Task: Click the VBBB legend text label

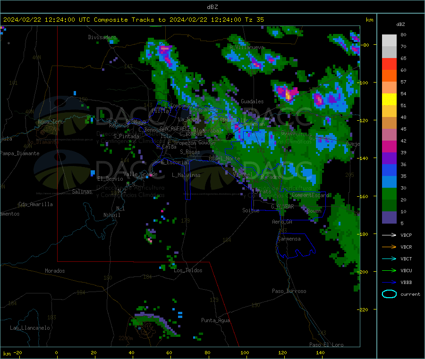Action: pos(406,283)
